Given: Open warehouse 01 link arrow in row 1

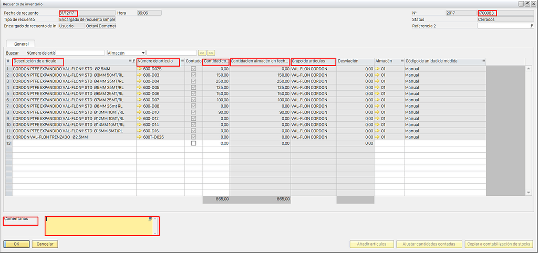Looking at the screenshot, I should coord(377,69).
